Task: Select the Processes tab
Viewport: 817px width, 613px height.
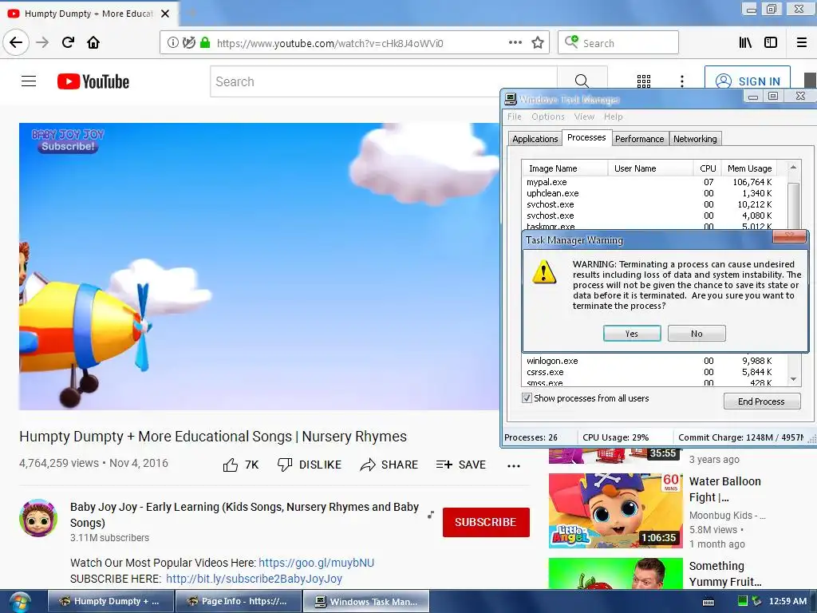Action: point(586,137)
